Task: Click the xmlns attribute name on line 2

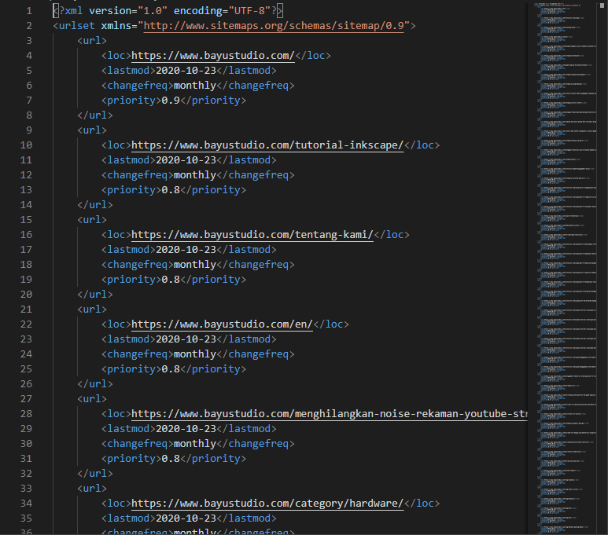Action: click(116, 26)
